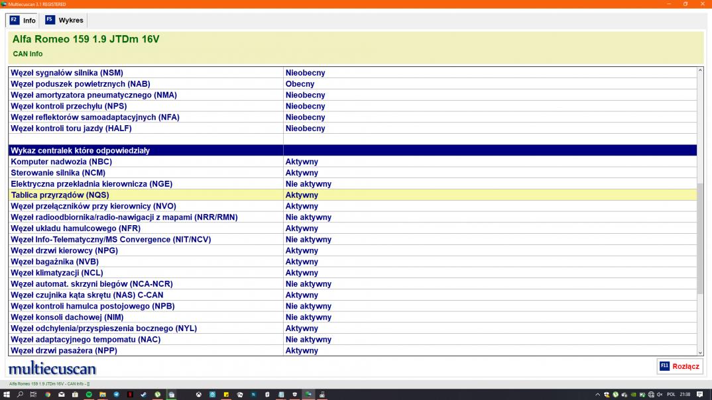Click Węzeł bagażnika (NVB) row

[x=353, y=262]
